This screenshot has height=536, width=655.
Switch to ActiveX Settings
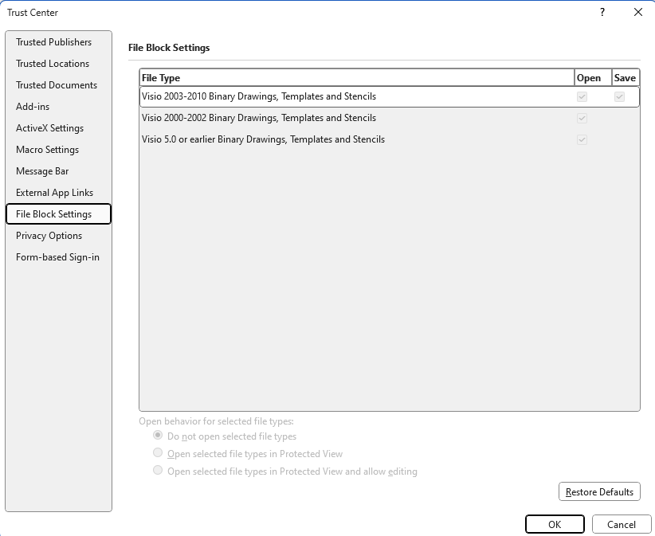58,128
